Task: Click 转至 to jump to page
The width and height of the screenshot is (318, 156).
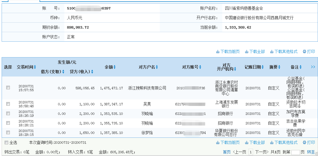Action: pos(311,152)
